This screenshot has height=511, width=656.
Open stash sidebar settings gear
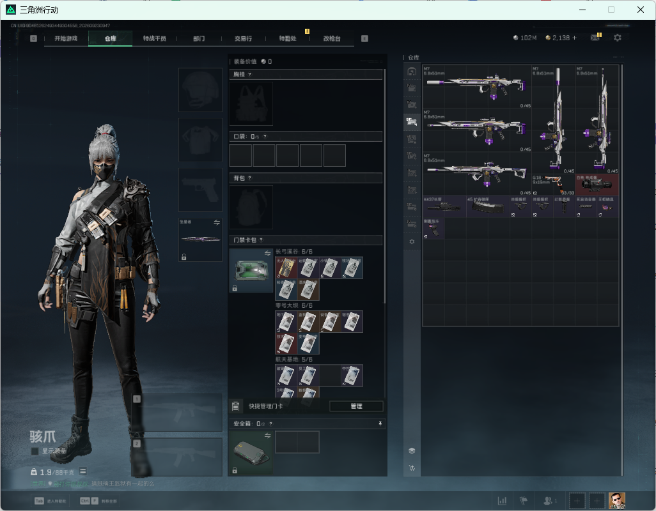(x=412, y=241)
